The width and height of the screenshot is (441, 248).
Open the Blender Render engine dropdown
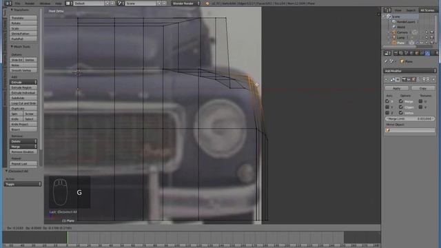pyautogui.click(x=186, y=3)
